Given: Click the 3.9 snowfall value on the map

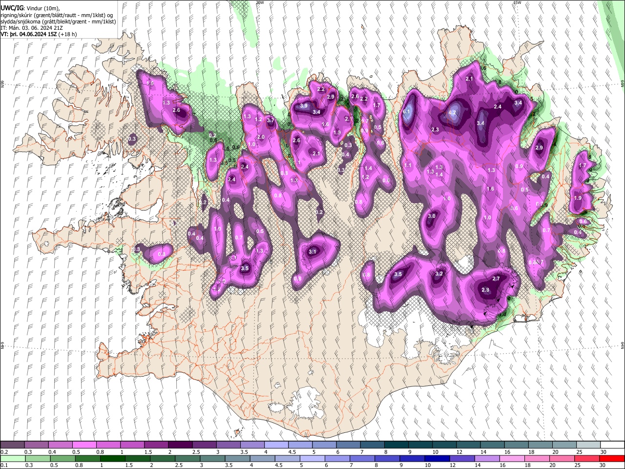Looking at the screenshot, I should [303, 106].
